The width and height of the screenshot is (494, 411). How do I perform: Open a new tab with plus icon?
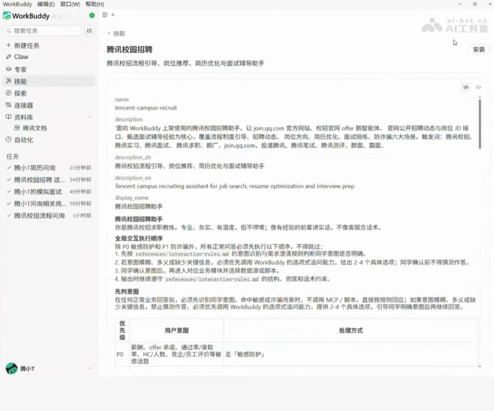pyautogui.click(x=113, y=15)
